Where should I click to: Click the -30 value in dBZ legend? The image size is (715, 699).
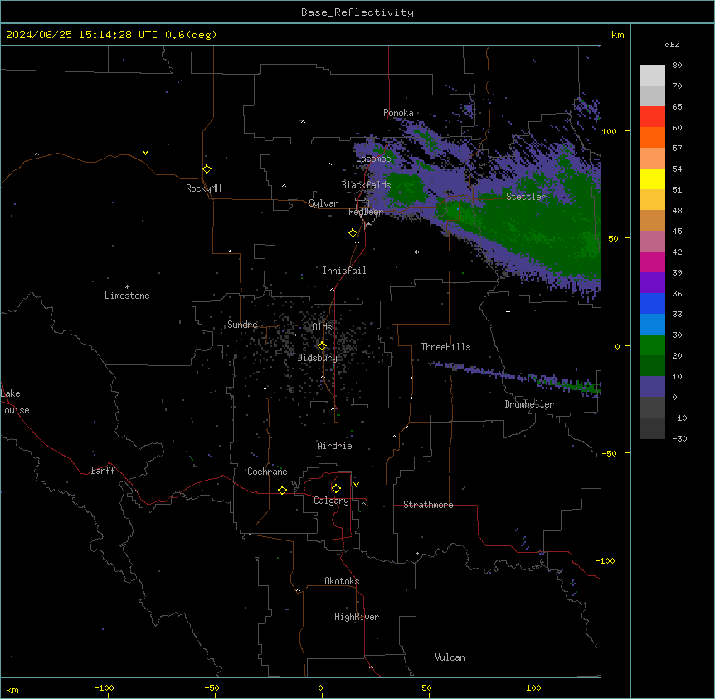[679, 439]
